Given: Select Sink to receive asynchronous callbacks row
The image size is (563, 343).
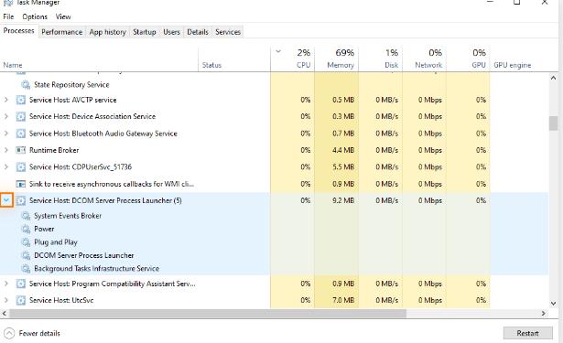Looking at the screenshot, I should (275, 184).
